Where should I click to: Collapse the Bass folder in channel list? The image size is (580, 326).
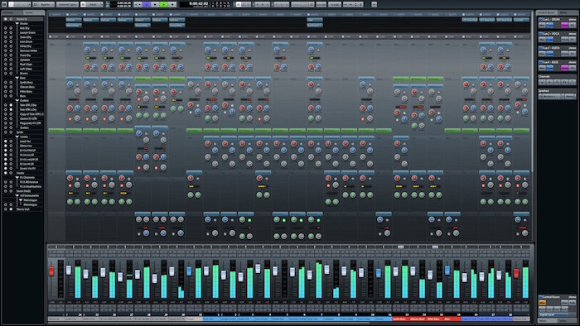[x=17, y=78]
